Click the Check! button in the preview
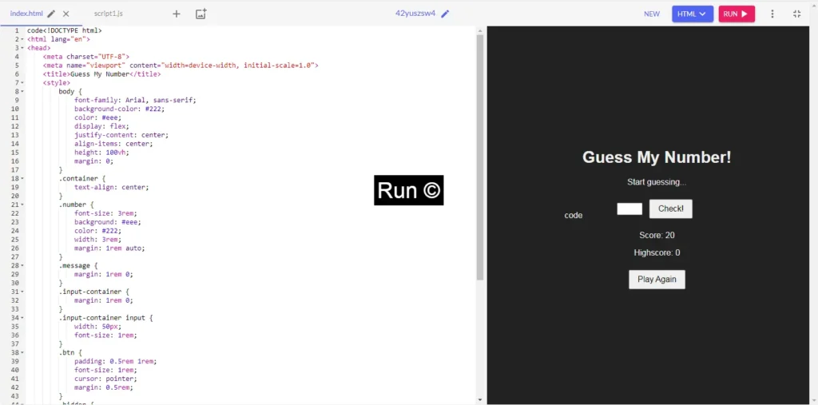 (670, 208)
